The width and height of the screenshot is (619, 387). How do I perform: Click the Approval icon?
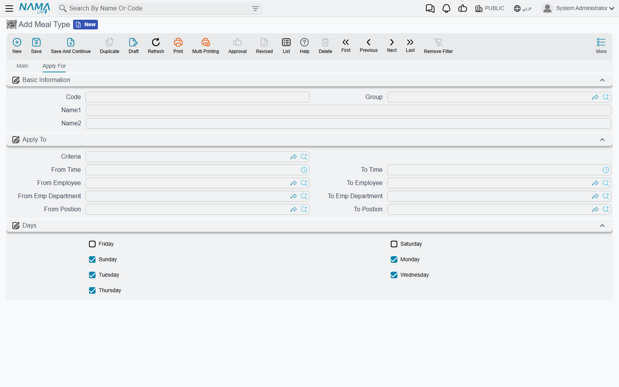(x=238, y=46)
